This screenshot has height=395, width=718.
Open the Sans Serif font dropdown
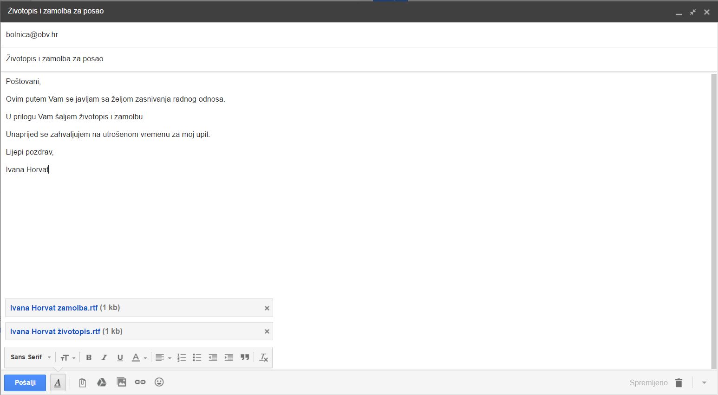(x=31, y=357)
